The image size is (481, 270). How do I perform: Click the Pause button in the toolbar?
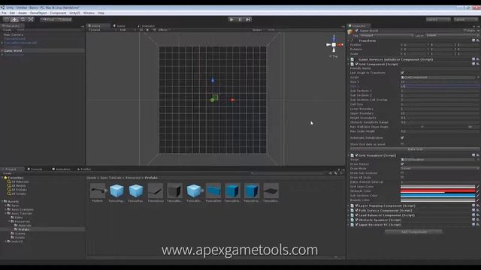coord(240,19)
